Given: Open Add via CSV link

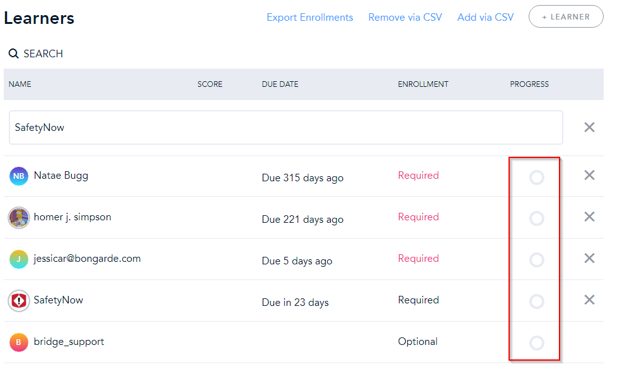Looking at the screenshot, I should tap(485, 18).
